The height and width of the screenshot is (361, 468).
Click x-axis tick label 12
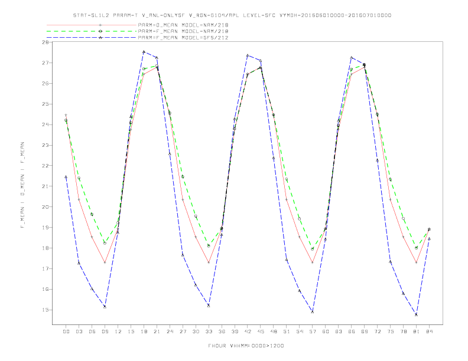pyautogui.click(x=118, y=332)
